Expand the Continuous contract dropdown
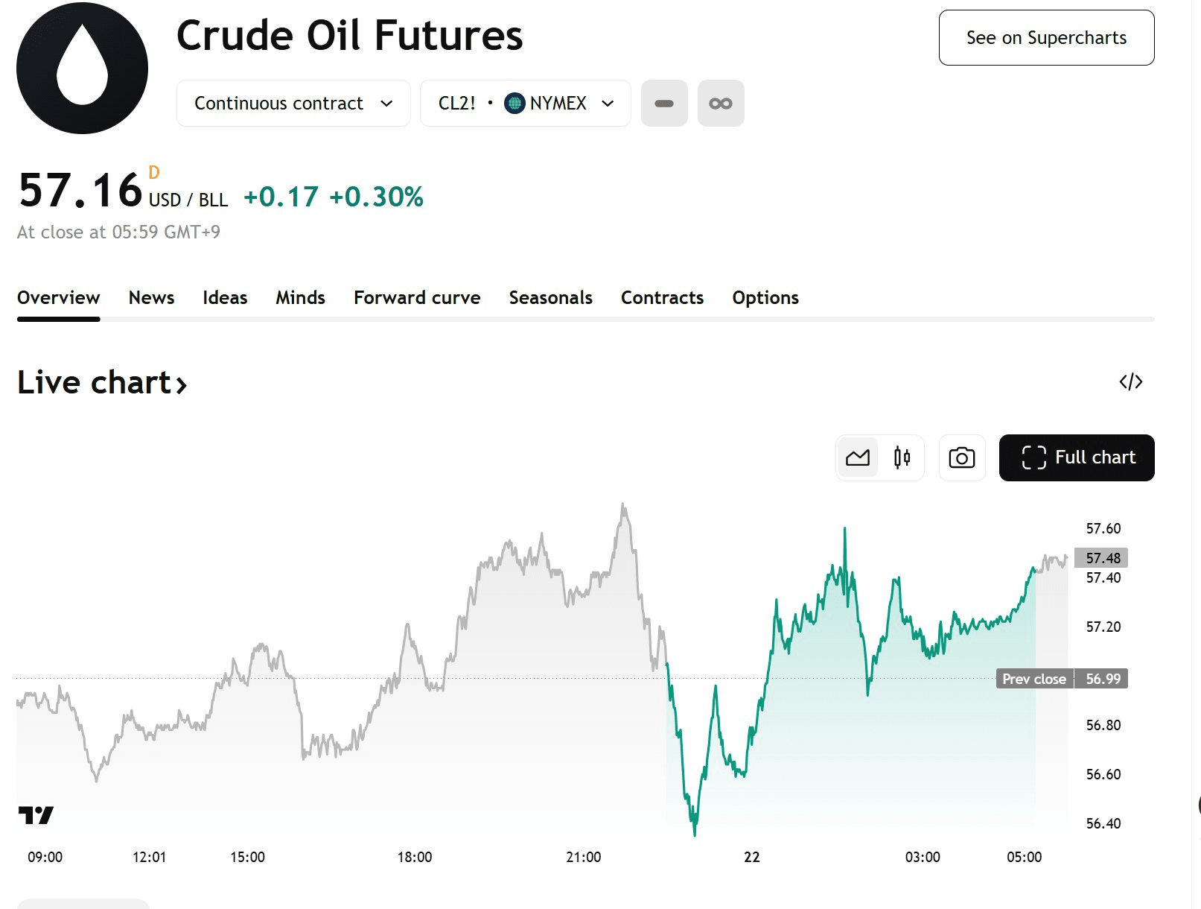This screenshot has height=909, width=1201. pos(293,104)
